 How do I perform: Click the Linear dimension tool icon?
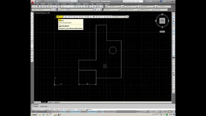point(58,17)
